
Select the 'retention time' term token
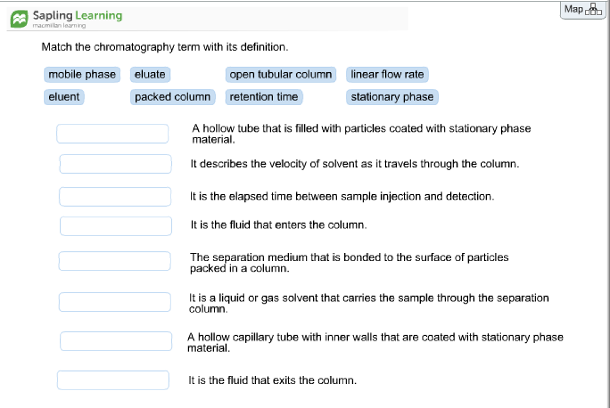(264, 96)
